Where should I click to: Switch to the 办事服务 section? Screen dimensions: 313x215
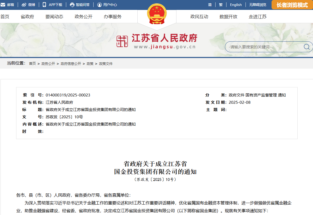(x=112, y=16)
